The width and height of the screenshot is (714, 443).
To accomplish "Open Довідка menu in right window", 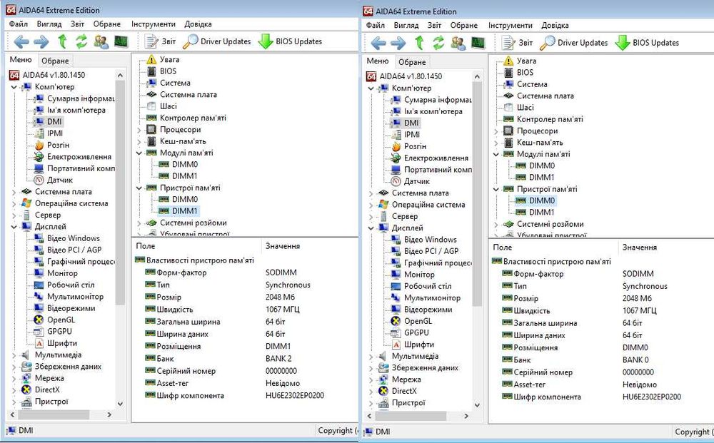I will tap(555, 26).
